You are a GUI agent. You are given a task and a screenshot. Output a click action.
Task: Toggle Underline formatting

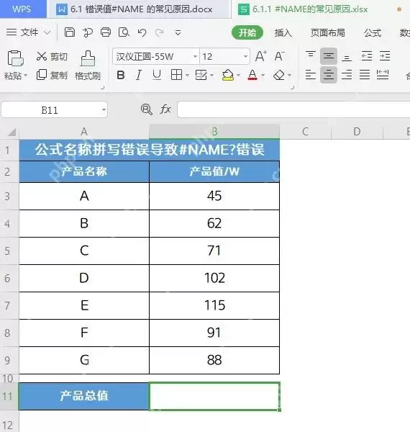click(x=157, y=75)
